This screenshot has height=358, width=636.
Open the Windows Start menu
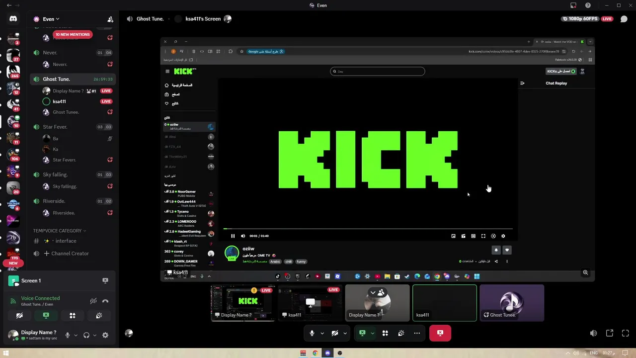click(6, 353)
